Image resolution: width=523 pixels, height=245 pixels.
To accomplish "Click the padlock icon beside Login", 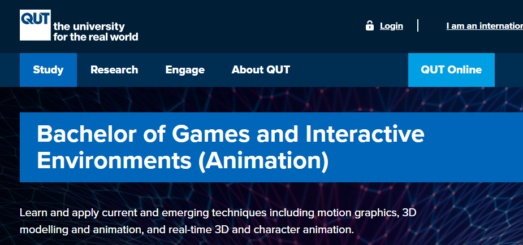I will (x=370, y=25).
